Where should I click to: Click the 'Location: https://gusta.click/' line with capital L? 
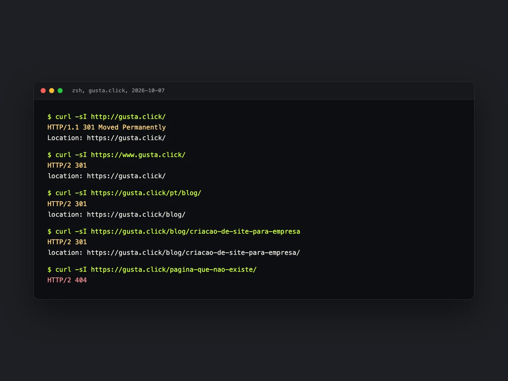tap(107, 138)
